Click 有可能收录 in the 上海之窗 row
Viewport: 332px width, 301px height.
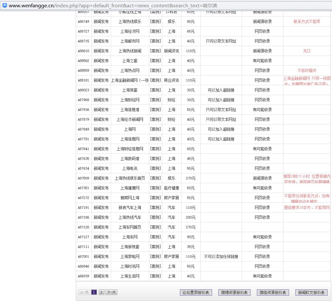pos(262,61)
